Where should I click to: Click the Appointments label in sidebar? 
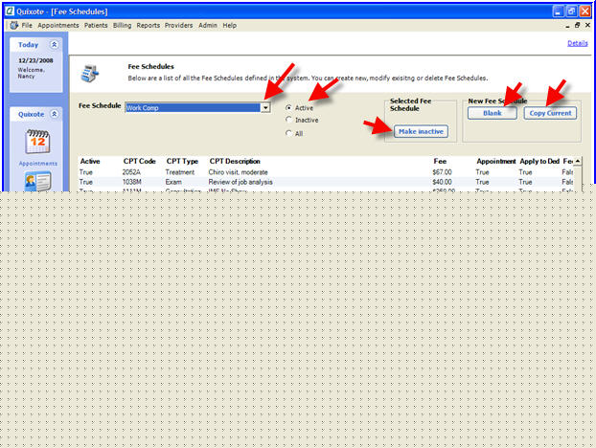click(38, 164)
